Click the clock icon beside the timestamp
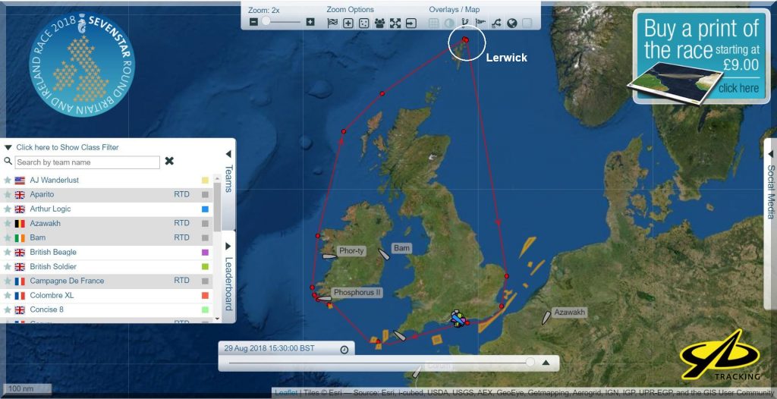This screenshot has width=777, height=399. [344, 350]
